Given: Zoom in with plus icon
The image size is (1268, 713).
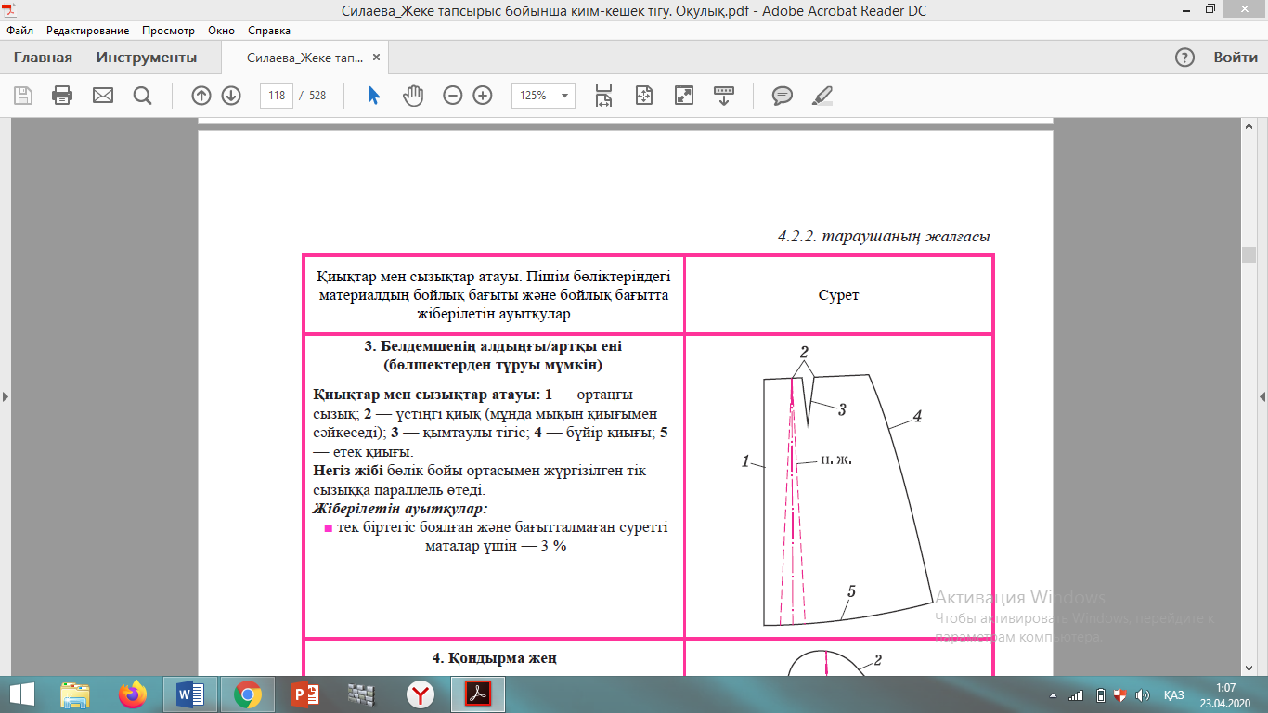Looking at the screenshot, I should point(483,96).
